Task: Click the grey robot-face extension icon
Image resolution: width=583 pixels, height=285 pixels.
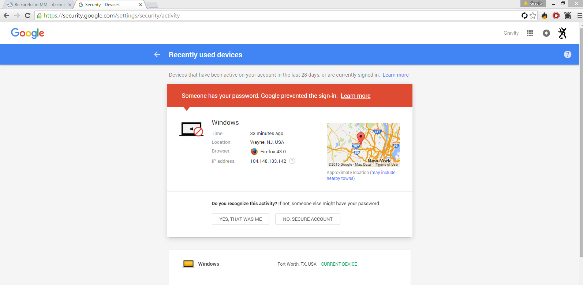Action: (x=568, y=15)
